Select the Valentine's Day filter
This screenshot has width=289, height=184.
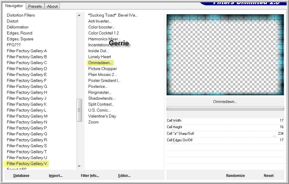coord(102,116)
